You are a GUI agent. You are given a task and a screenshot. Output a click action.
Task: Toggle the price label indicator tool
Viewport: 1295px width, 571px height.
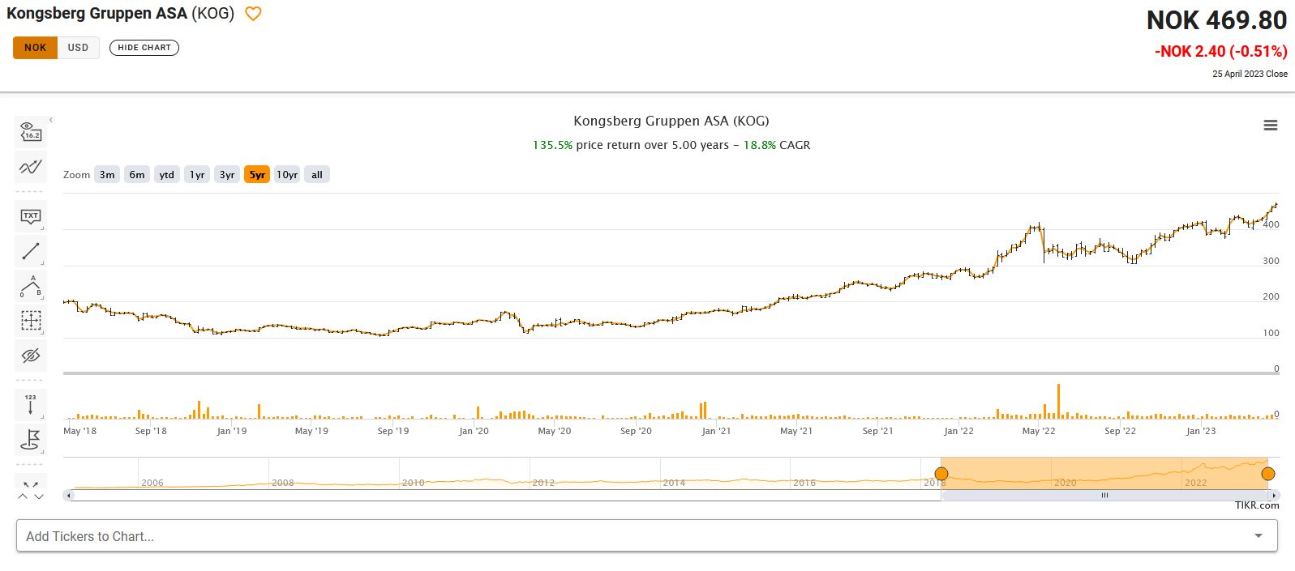[31, 131]
